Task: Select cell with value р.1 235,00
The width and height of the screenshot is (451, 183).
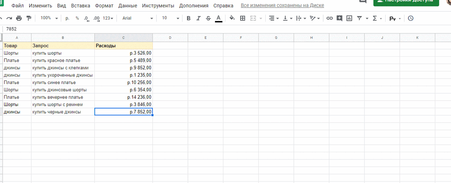Action: coord(123,75)
